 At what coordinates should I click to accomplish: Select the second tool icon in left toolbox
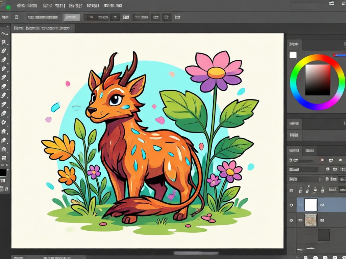click(x=4, y=42)
